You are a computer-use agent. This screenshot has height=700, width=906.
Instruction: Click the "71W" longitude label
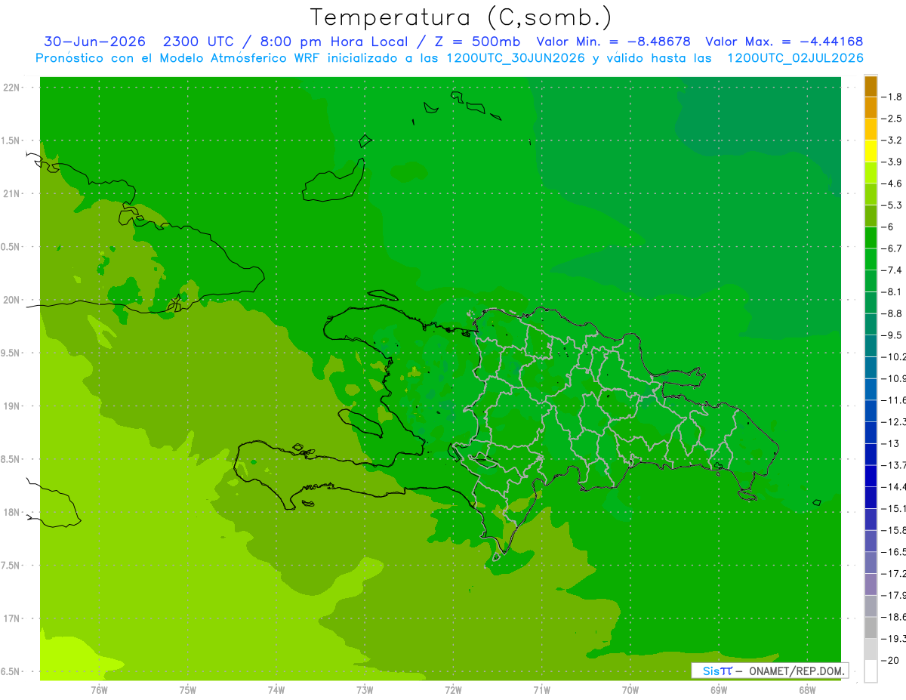pos(541,689)
